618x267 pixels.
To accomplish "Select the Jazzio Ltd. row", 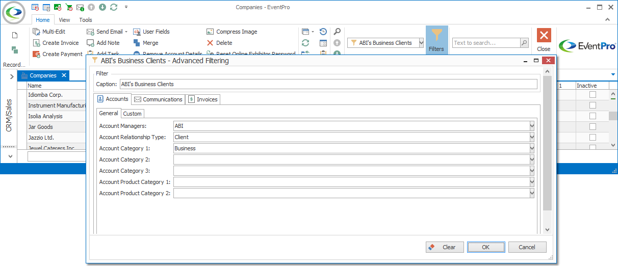I will [x=56, y=138].
